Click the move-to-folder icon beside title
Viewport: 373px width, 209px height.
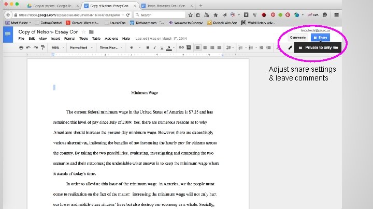pyautogui.click(x=91, y=32)
